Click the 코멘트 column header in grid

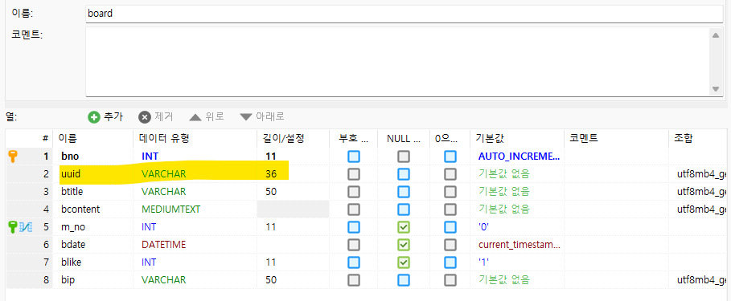[616, 138]
